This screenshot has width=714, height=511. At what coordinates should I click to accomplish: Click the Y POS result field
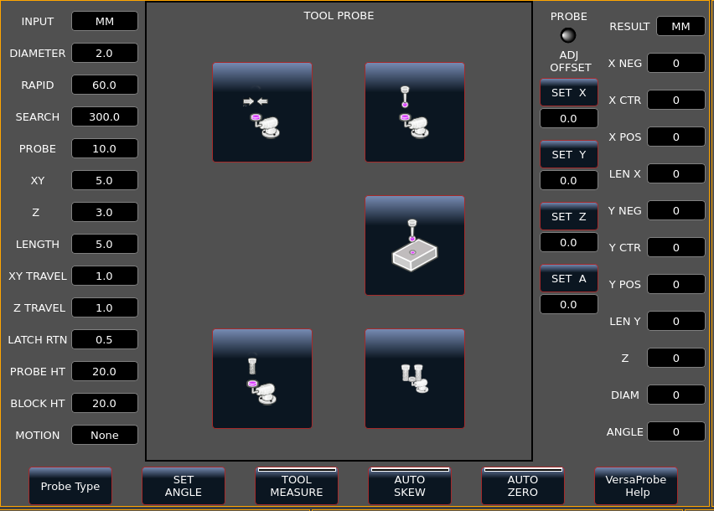(x=676, y=284)
